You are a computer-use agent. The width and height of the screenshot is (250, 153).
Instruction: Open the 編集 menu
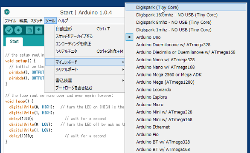(23, 21)
